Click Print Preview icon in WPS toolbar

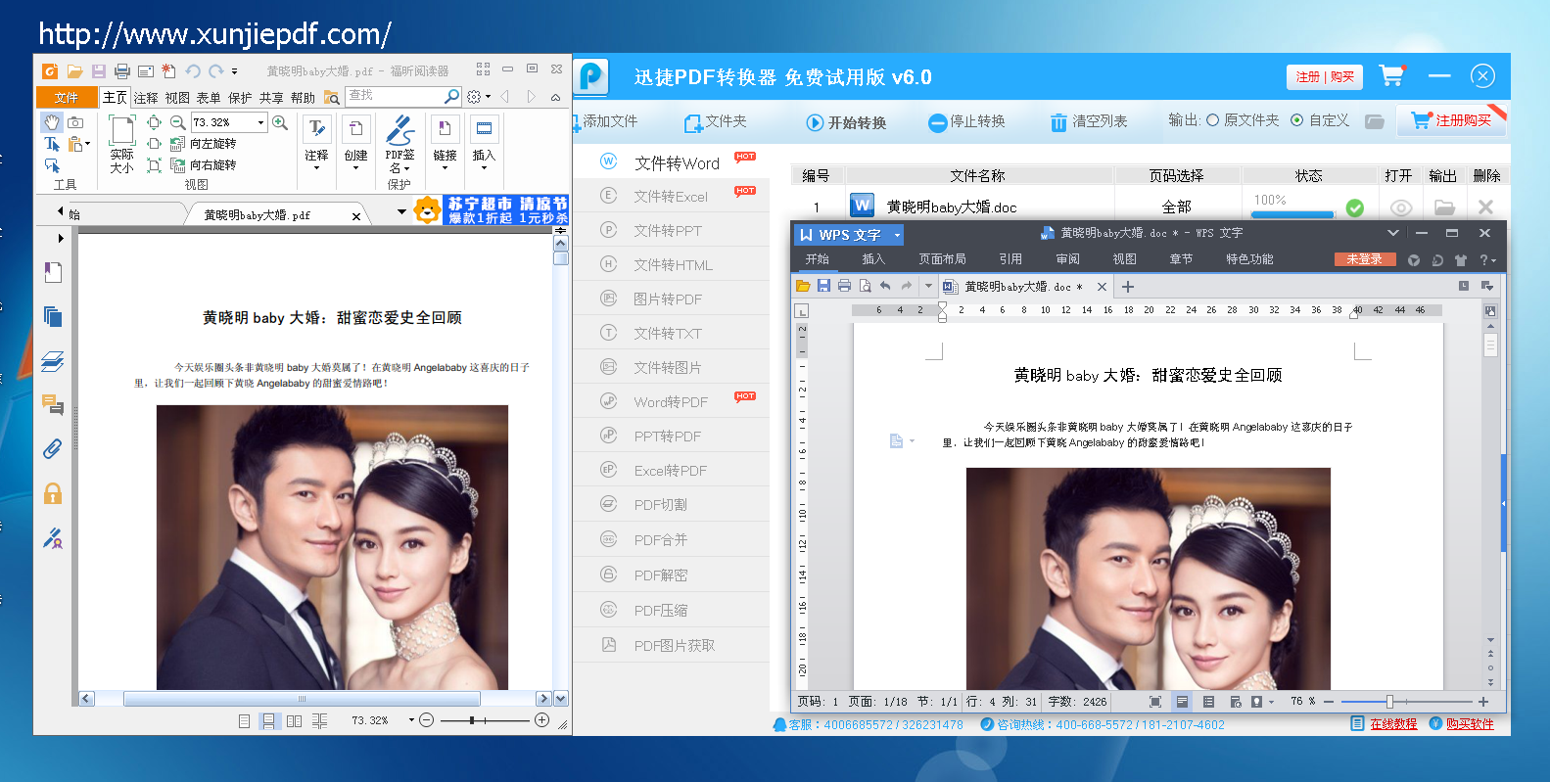tap(865, 286)
